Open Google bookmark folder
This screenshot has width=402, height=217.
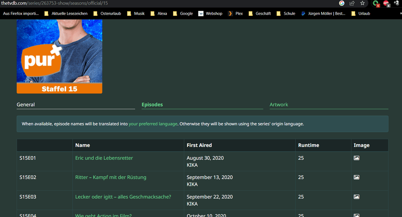[x=183, y=13]
